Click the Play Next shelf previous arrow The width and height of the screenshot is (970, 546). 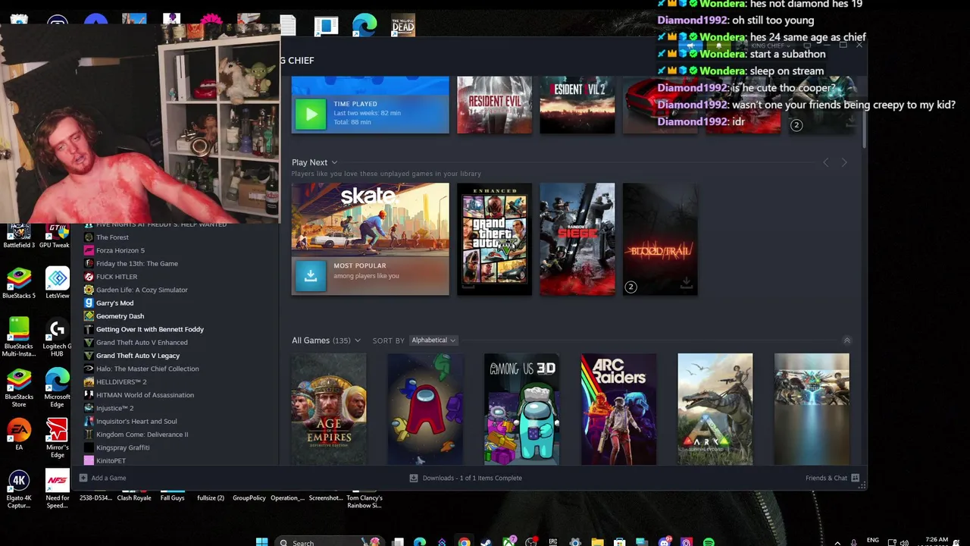coord(825,162)
